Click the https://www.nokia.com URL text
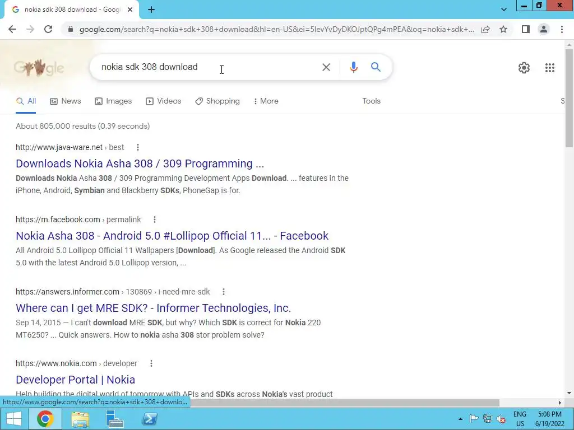The image size is (574, 430). pyautogui.click(x=56, y=363)
